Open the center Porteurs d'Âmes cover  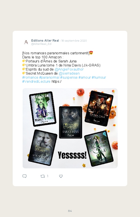[71, 122]
